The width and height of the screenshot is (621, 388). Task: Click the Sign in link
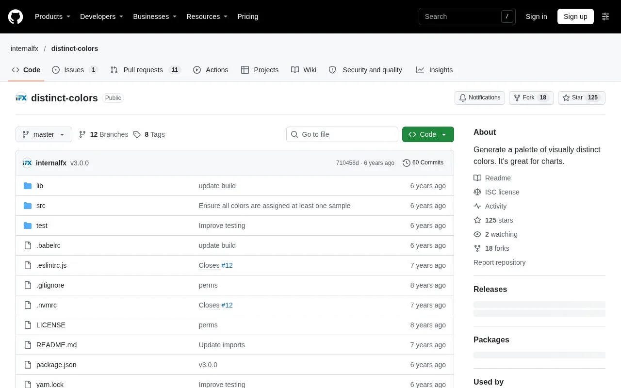(x=536, y=16)
